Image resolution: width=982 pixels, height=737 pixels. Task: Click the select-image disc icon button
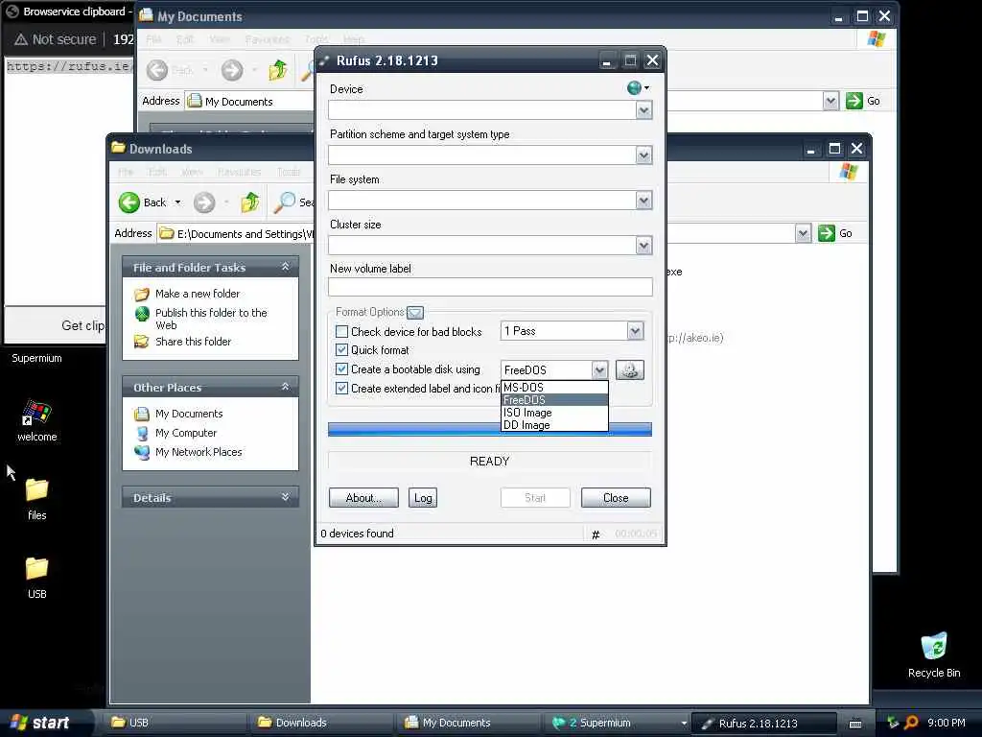[629, 369]
